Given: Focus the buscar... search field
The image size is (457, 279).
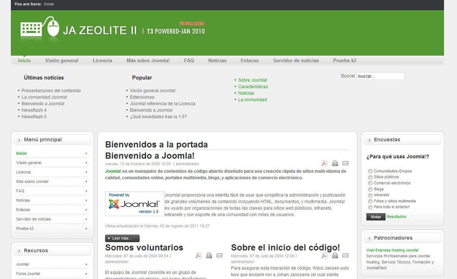Looking at the screenshot, I should 380,76.
